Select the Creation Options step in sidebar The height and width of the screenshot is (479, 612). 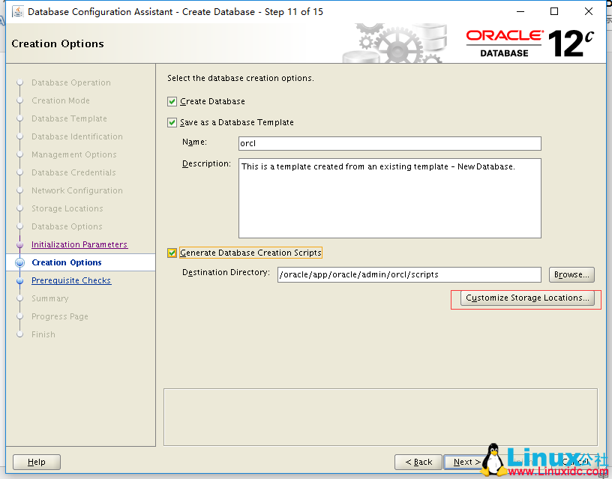tap(68, 262)
